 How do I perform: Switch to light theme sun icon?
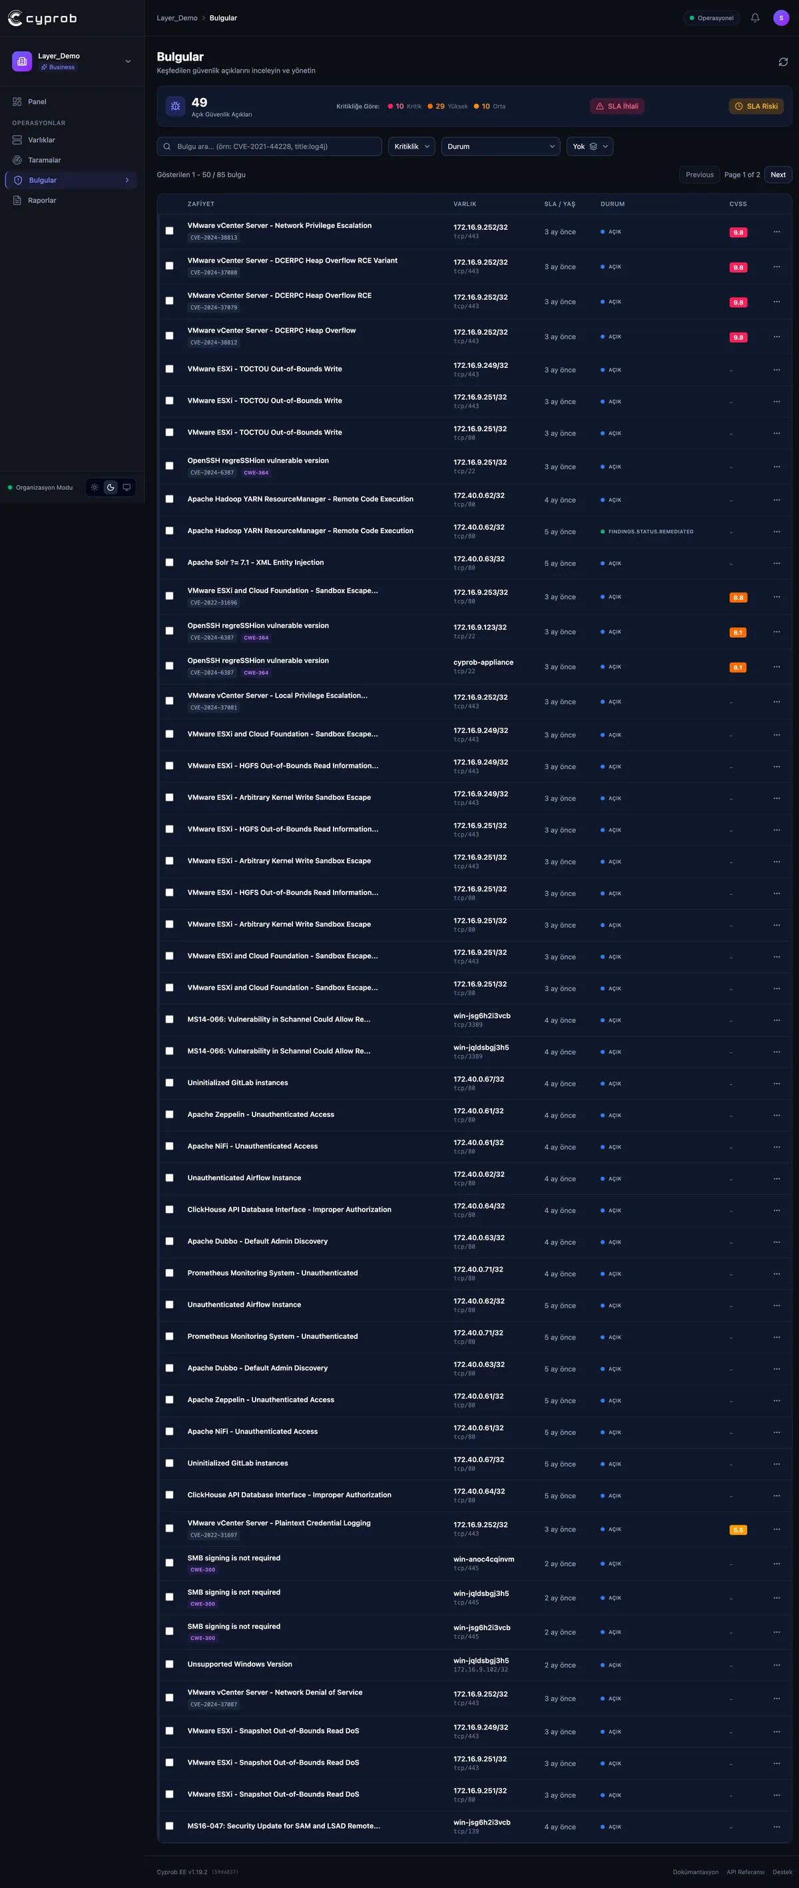pos(95,487)
